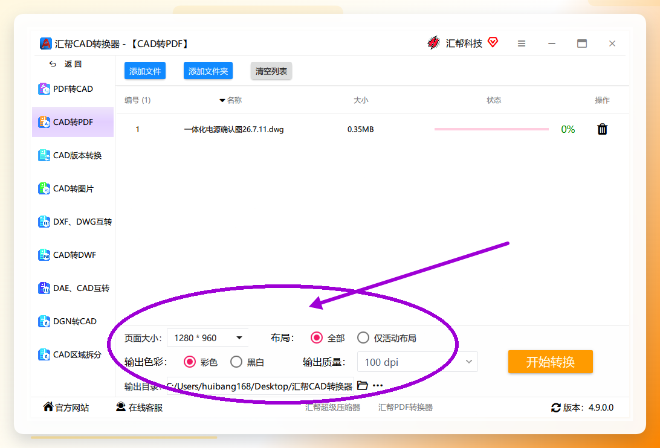Switch to the CAD转PDF sidebar tab
Screen dimensions: 660x448
point(73,122)
